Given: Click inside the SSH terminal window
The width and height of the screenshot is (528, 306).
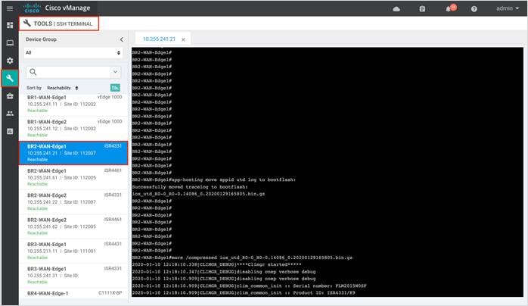Looking at the screenshot, I should (328, 172).
